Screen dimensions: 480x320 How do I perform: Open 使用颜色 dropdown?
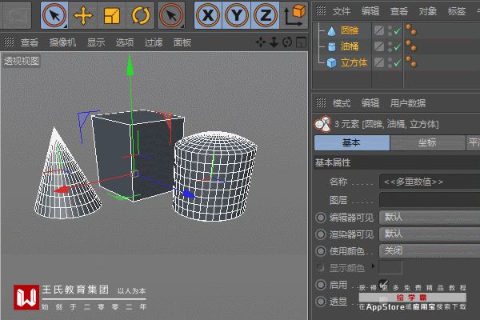click(x=430, y=251)
